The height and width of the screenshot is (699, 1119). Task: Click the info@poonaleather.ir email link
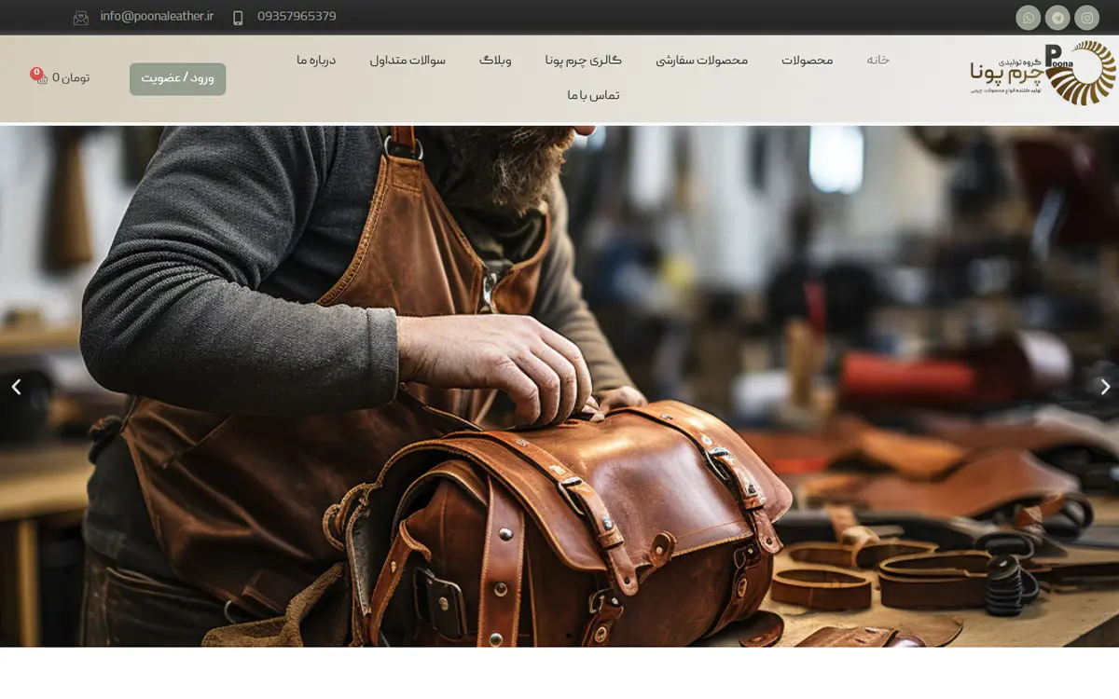(157, 17)
